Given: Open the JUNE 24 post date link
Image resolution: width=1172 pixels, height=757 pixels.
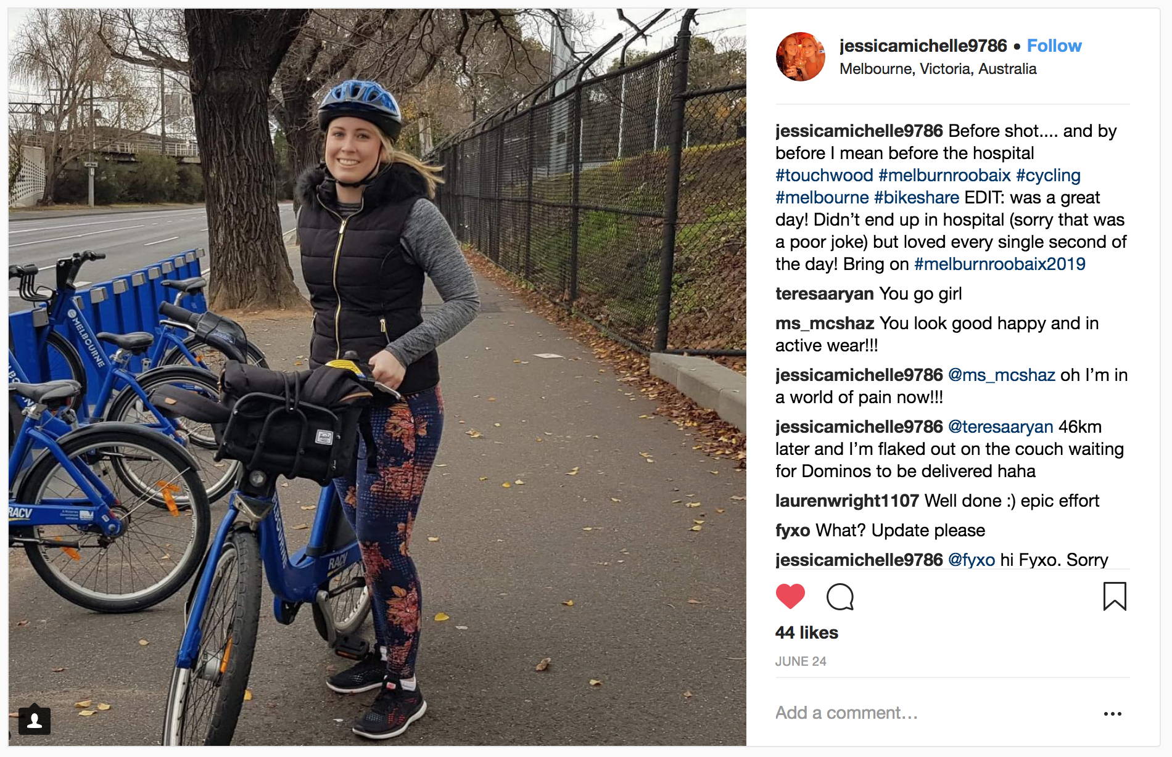Looking at the screenshot, I should [x=801, y=661].
